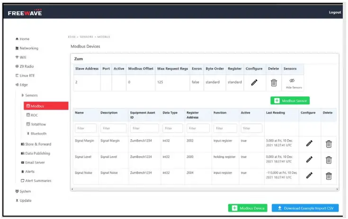Add a new Modbus Sensor

pos(290,101)
